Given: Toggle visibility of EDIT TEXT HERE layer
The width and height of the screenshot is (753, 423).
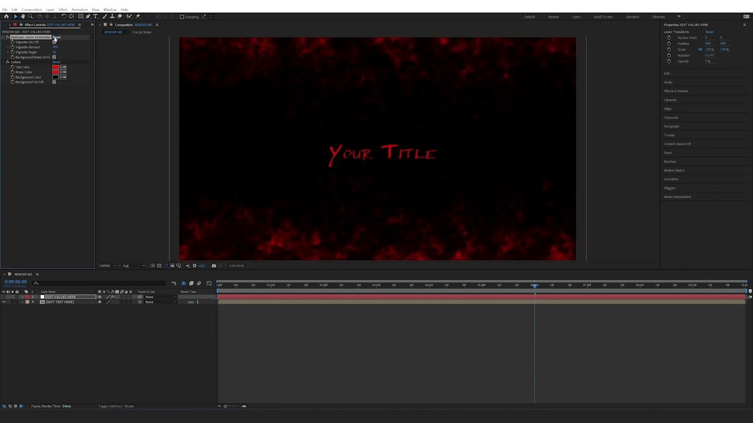Looking at the screenshot, I should click(x=4, y=301).
